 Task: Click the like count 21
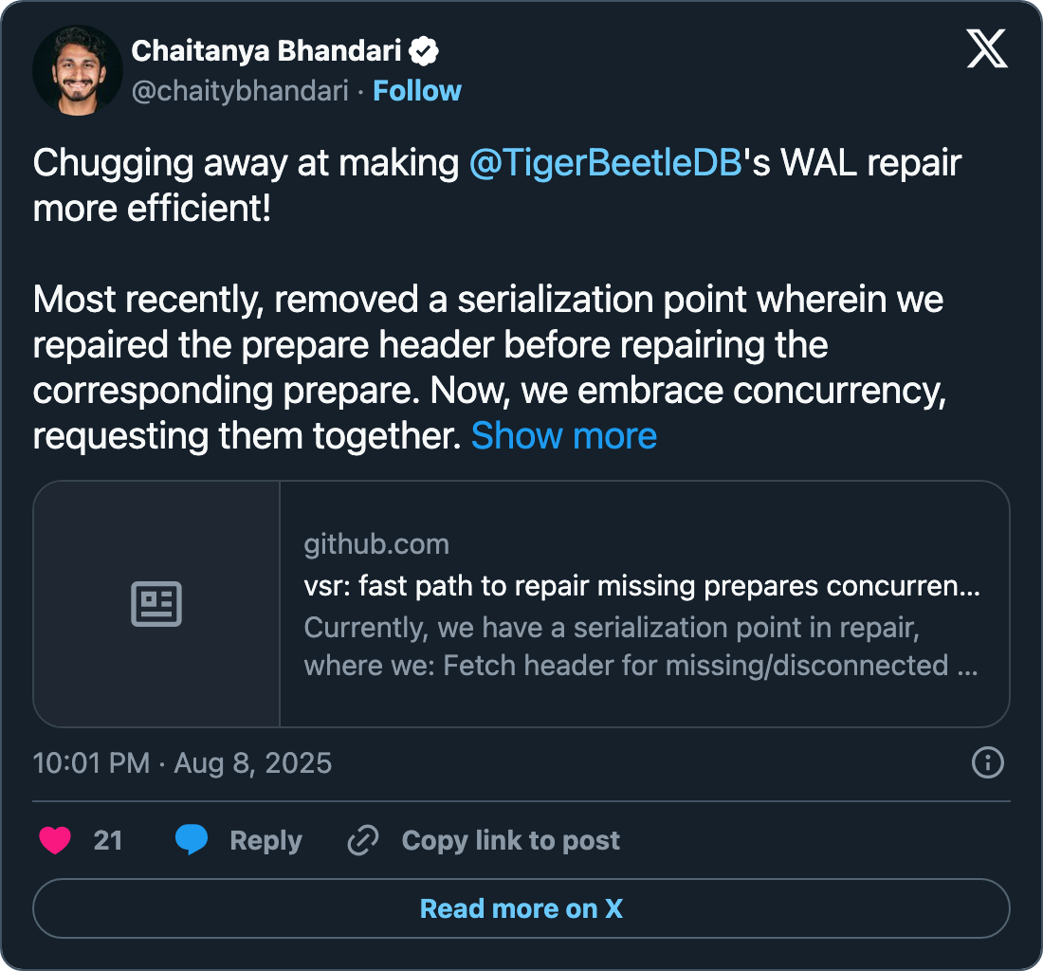(108, 840)
